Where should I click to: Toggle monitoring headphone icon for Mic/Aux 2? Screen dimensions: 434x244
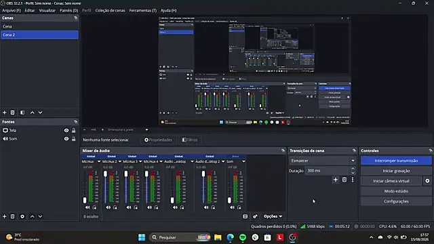(x=115, y=207)
